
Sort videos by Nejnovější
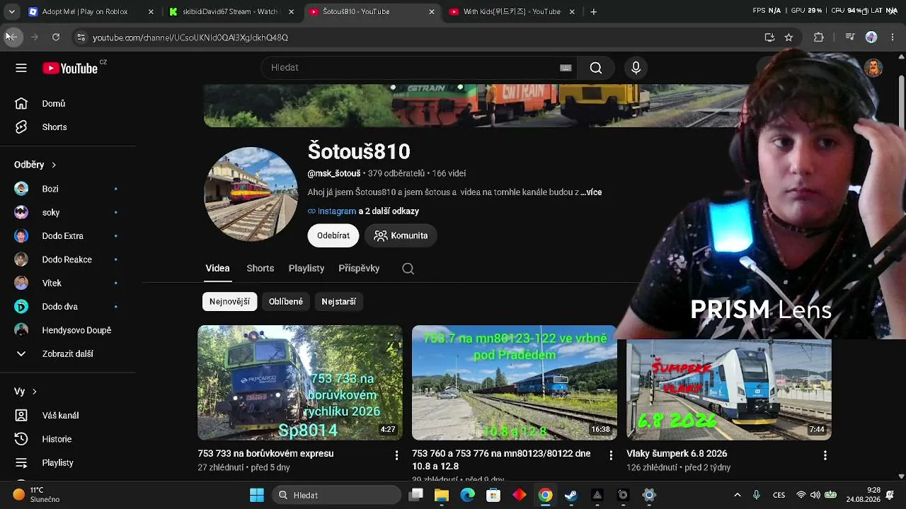point(229,301)
